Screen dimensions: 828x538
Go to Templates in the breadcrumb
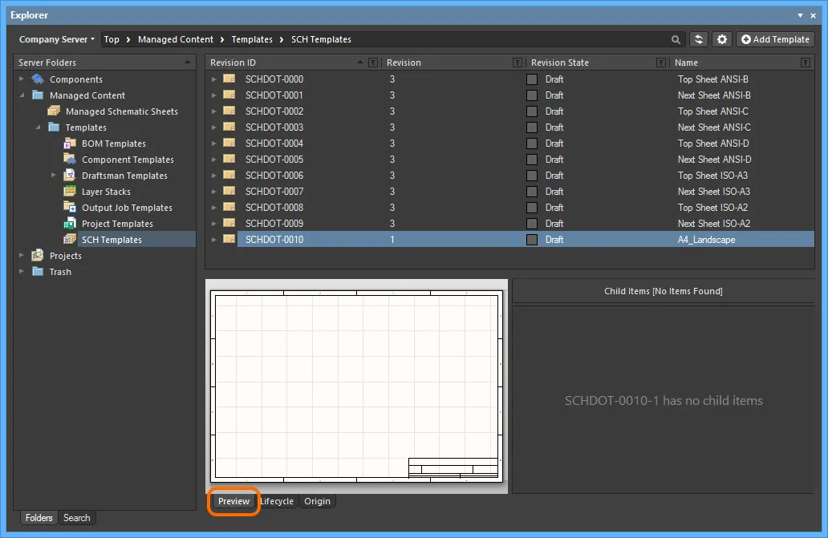tap(252, 39)
